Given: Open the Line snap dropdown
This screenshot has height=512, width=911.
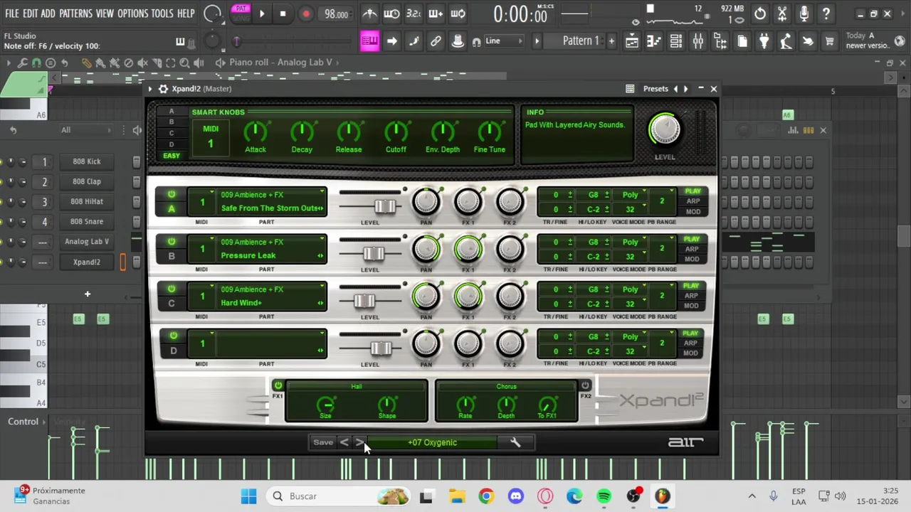Looking at the screenshot, I should pyautogui.click(x=503, y=41).
